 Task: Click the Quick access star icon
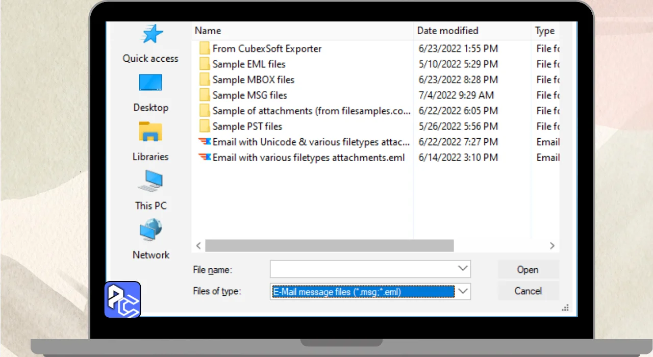pos(152,35)
